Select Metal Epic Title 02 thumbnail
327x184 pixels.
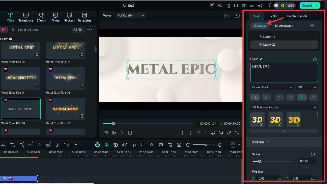point(65,50)
